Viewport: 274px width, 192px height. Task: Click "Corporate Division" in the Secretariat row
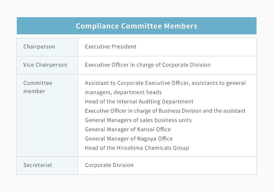coord(109,165)
